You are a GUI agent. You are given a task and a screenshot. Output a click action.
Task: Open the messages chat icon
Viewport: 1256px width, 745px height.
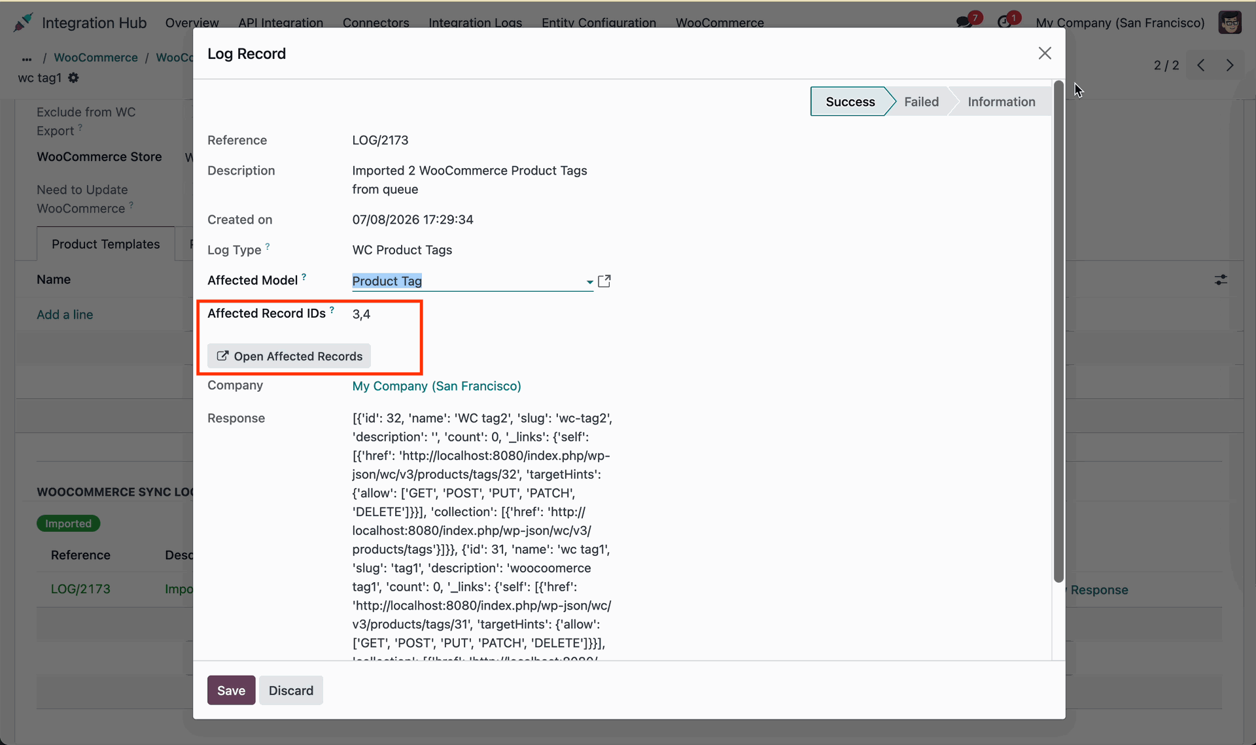coord(964,22)
